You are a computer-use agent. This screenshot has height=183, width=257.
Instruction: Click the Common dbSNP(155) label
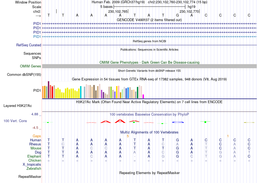tap(24, 75)
